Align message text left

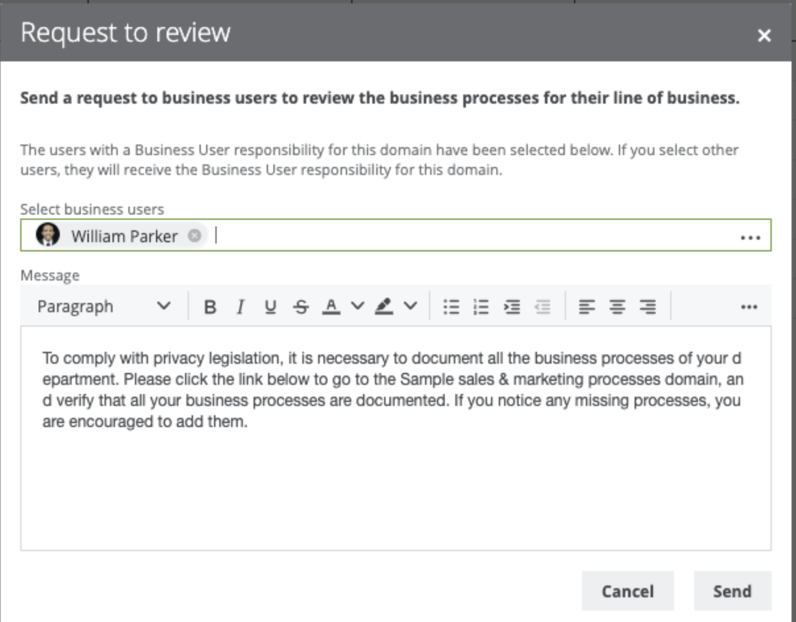pyautogui.click(x=587, y=307)
